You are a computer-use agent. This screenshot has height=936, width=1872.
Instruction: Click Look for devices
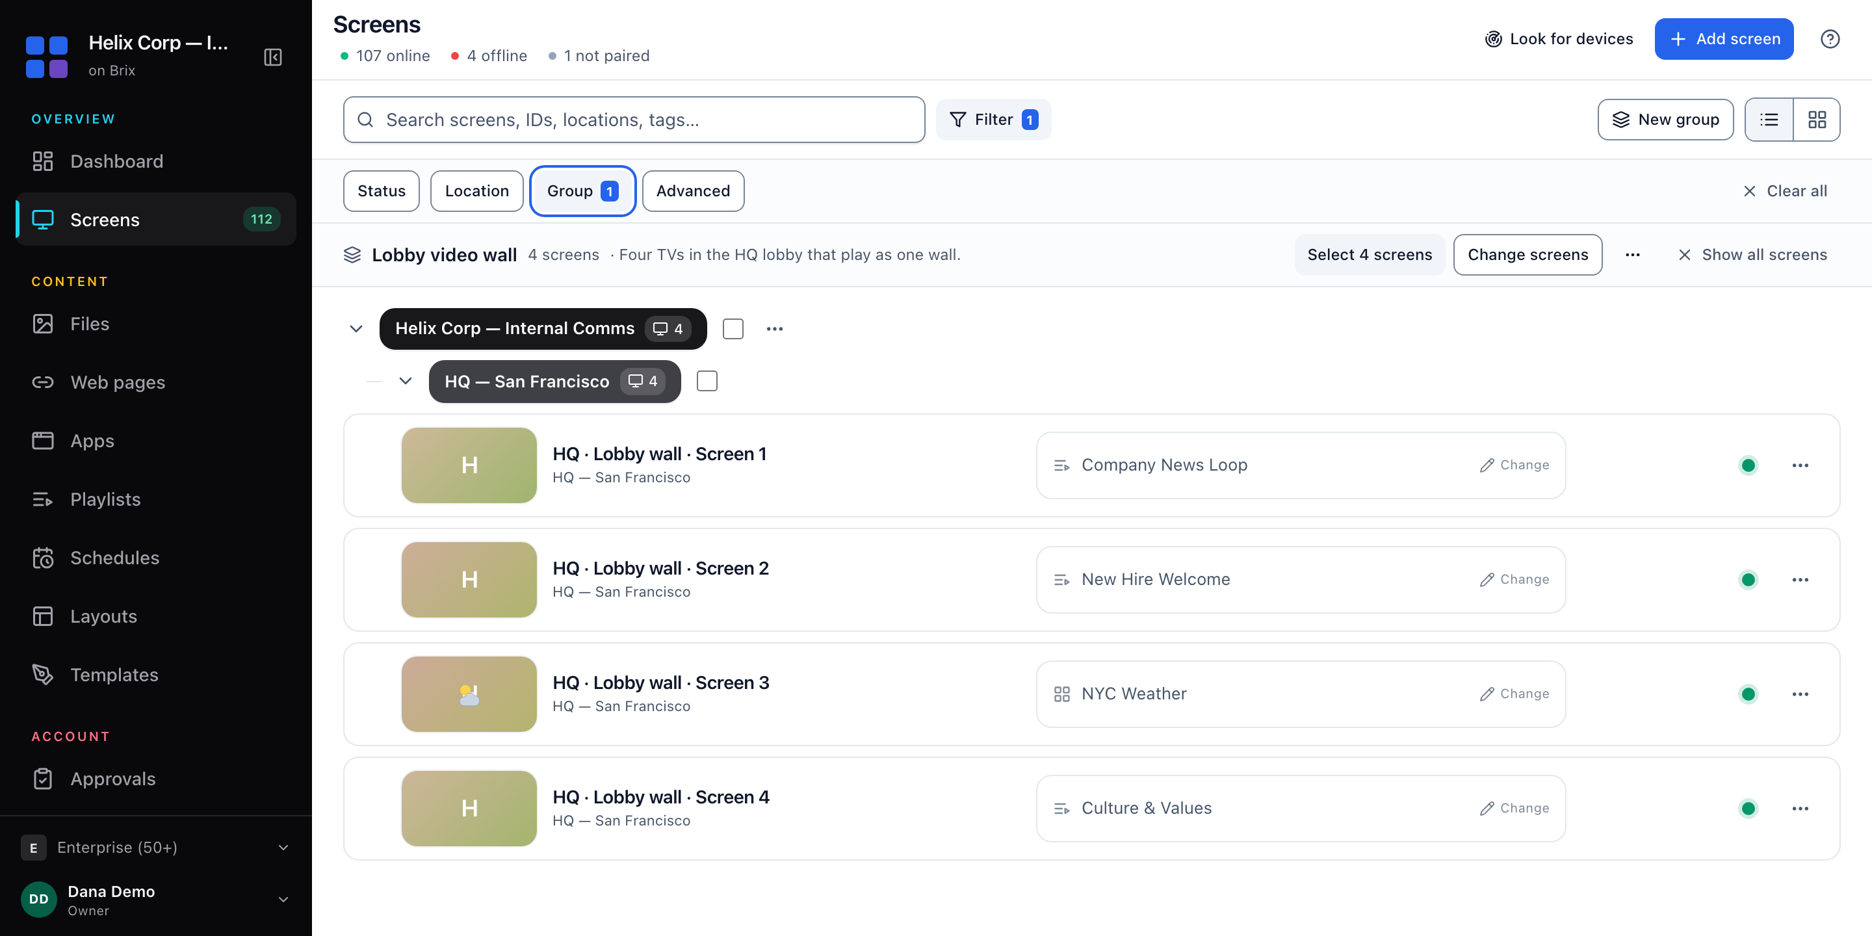coord(1559,39)
